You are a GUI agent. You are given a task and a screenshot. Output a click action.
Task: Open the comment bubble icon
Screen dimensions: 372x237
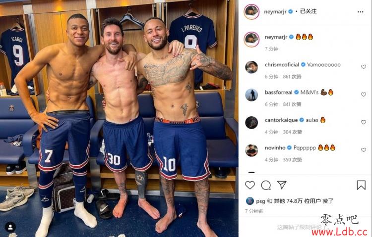[266, 185]
